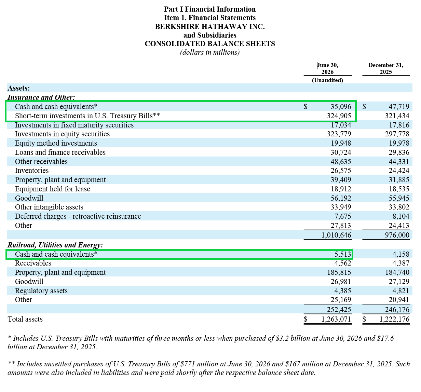Click the value 7,675
Viewport: 421px width, 392px height.
tap(343, 216)
